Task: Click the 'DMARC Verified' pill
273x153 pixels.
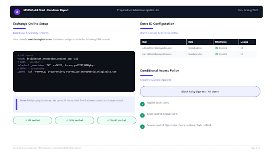Action: (x=117, y=120)
